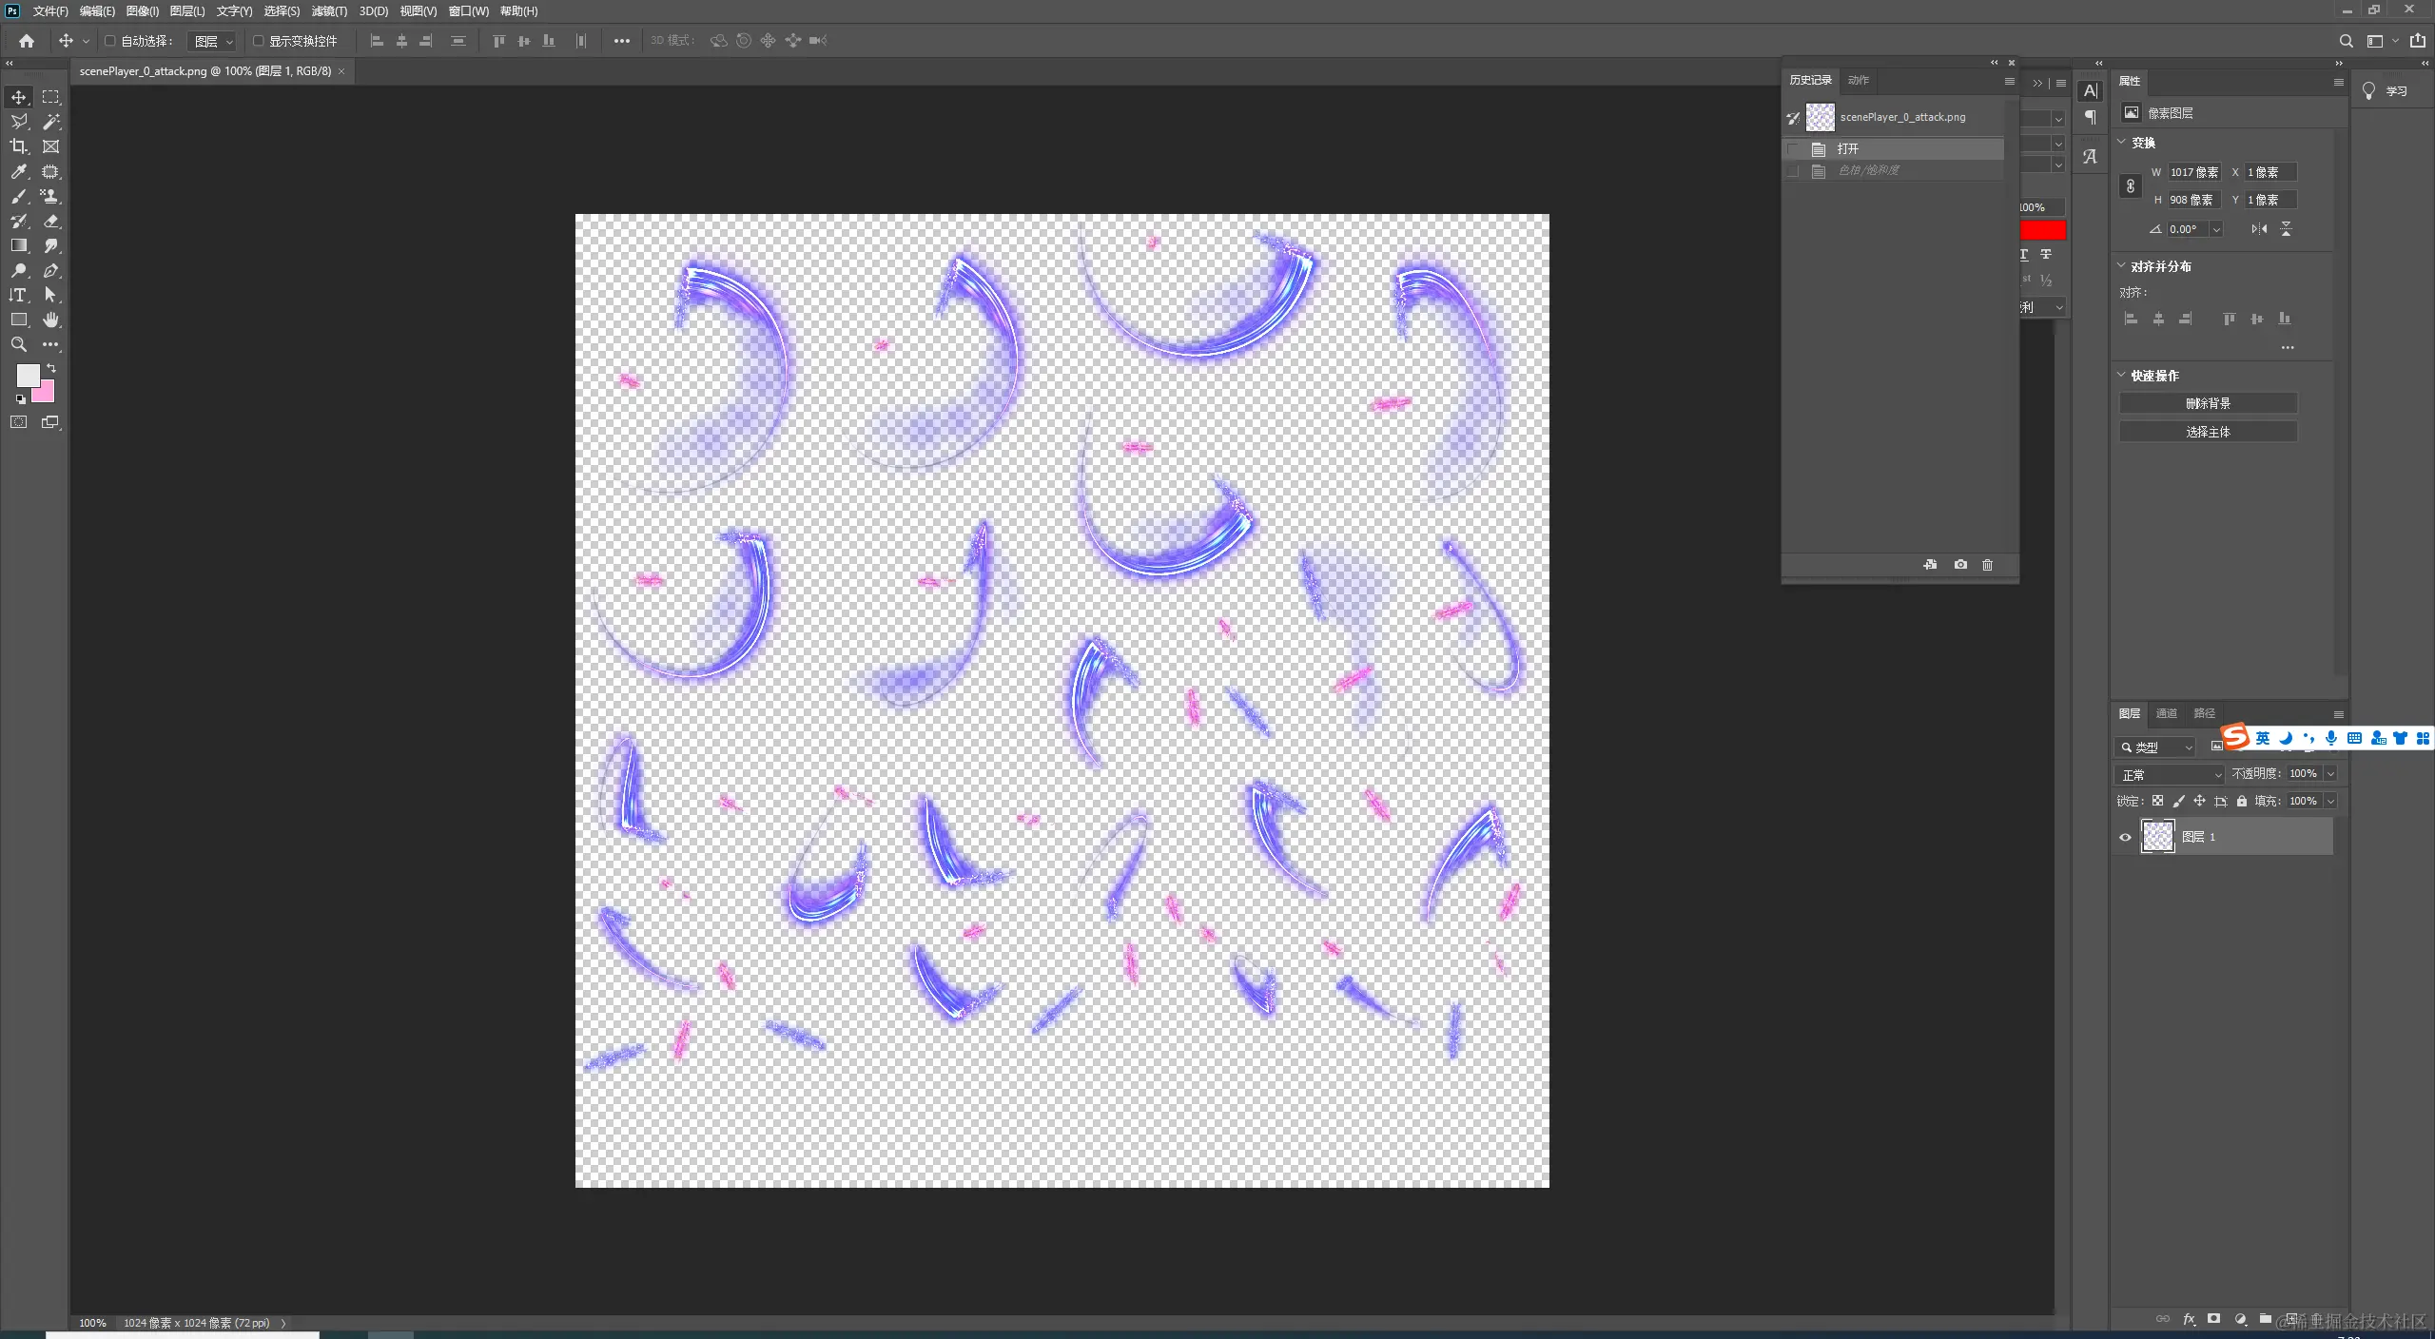Open blend mode 正常 dropdown
The height and width of the screenshot is (1339, 2435).
(x=2171, y=775)
